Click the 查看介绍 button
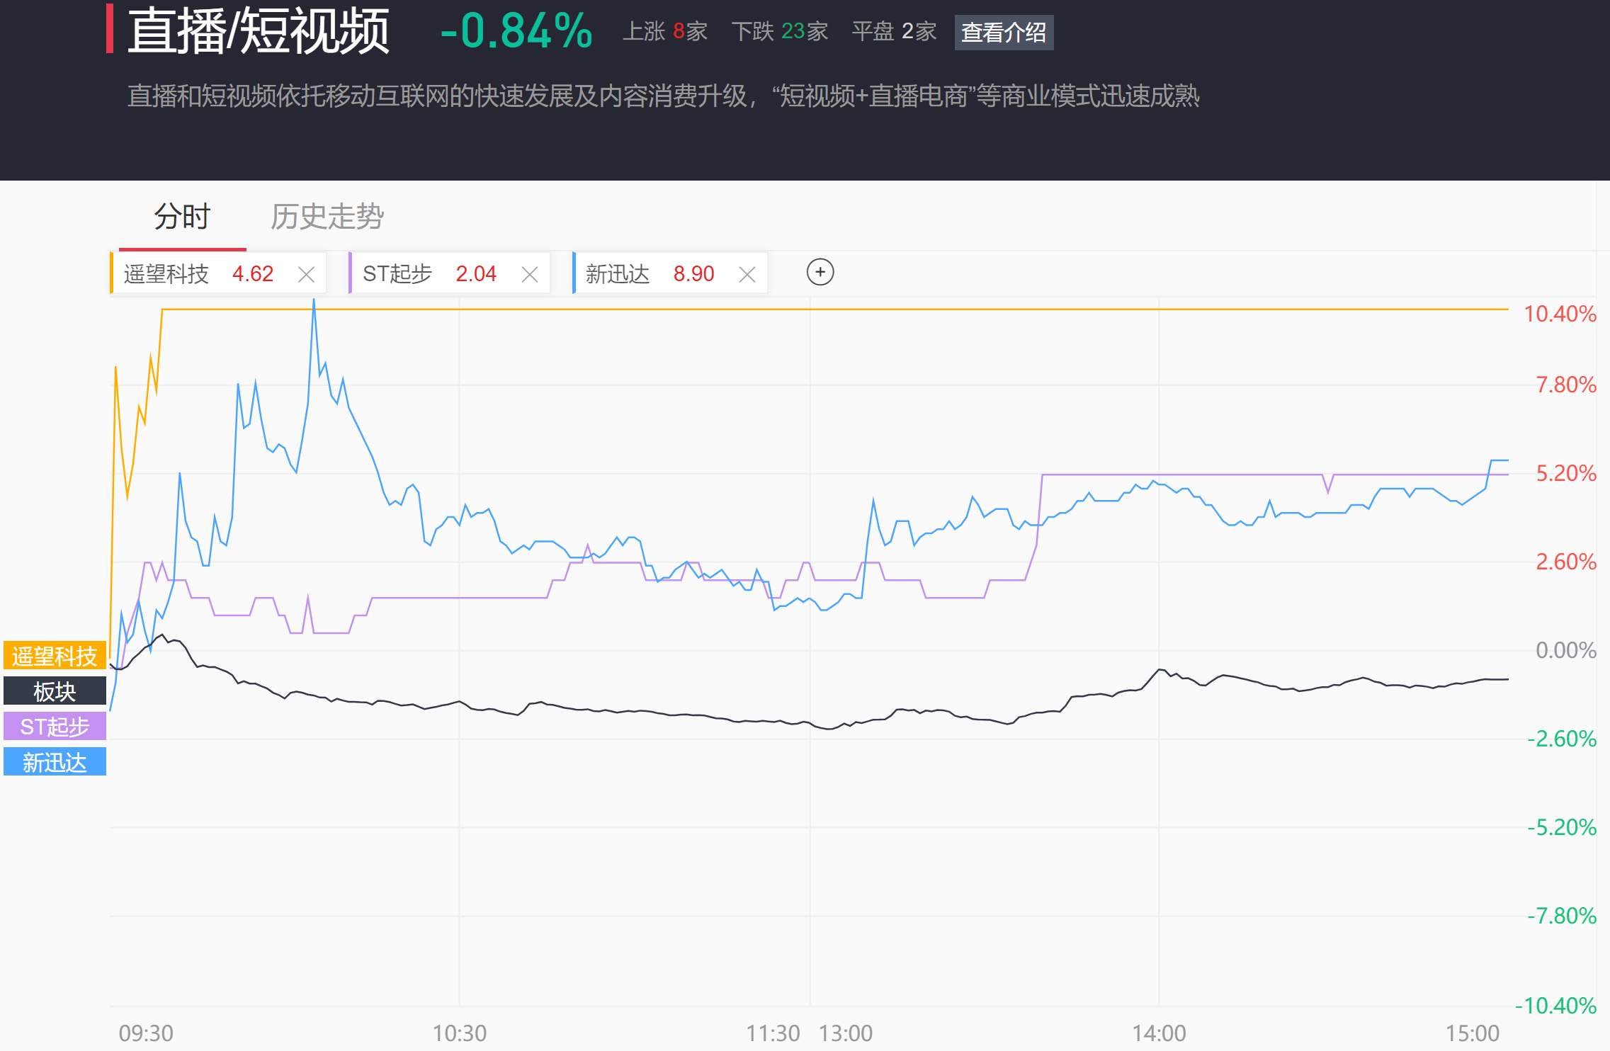Screen dimensions: 1610x1051 1004,33
